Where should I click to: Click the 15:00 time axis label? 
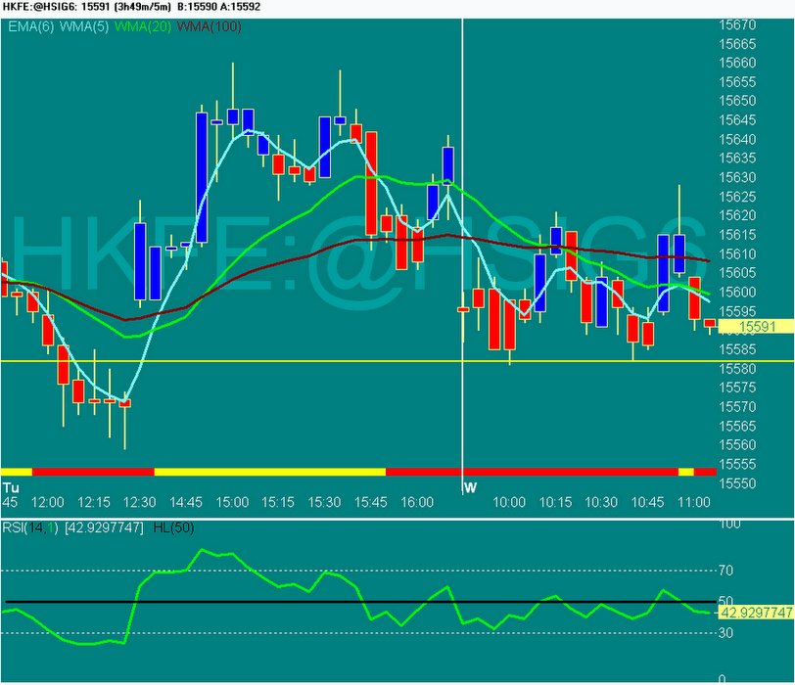[x=232, y=503]
